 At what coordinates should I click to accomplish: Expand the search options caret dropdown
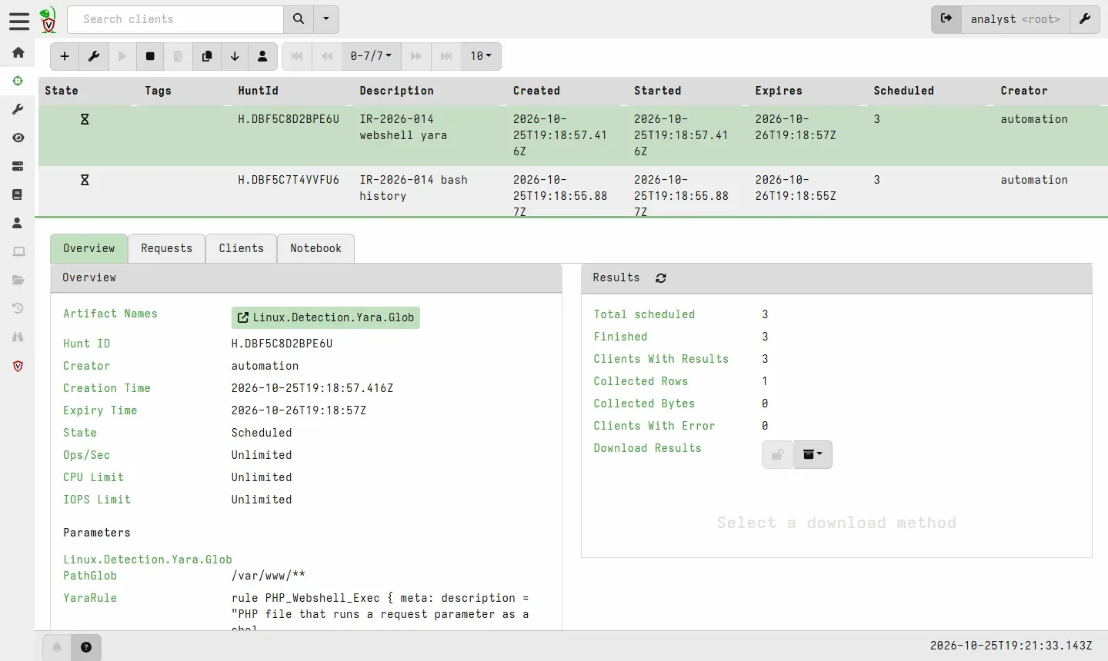click(x=326, y=19)
